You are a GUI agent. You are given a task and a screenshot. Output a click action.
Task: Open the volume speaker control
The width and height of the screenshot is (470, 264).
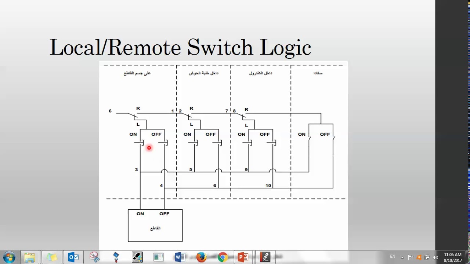[435, 257]
